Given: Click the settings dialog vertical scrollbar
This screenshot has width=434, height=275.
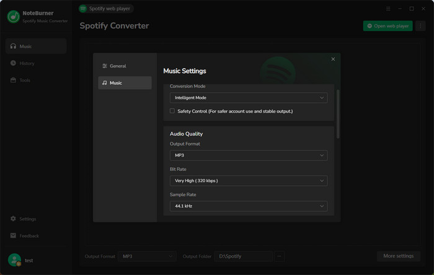Looking at the screenshot, I should tap(338, 114).
